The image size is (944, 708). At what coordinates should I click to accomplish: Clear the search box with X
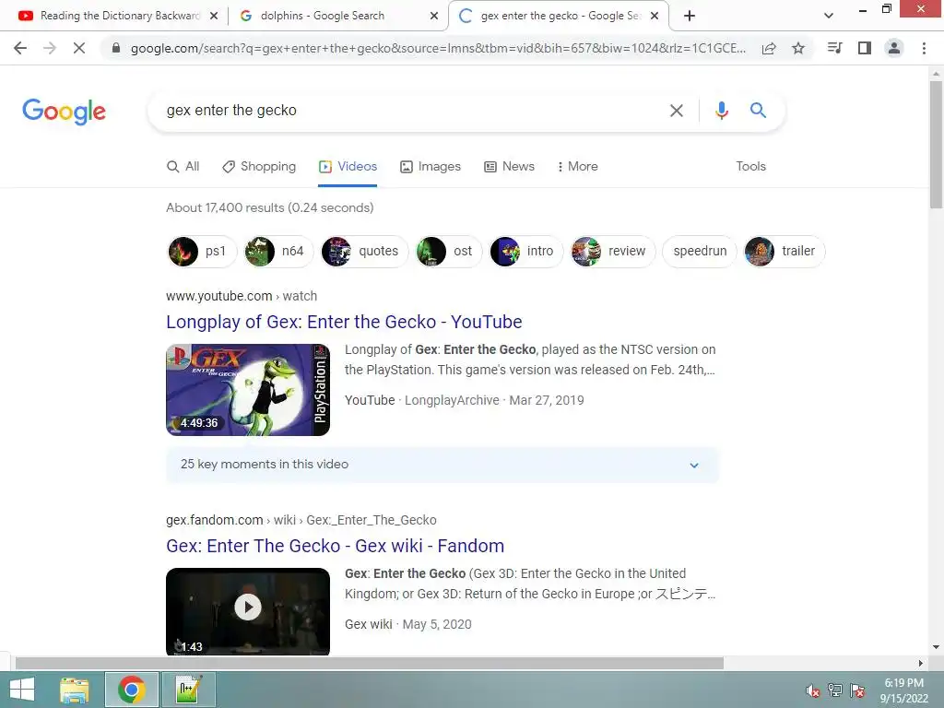(676, 111)
